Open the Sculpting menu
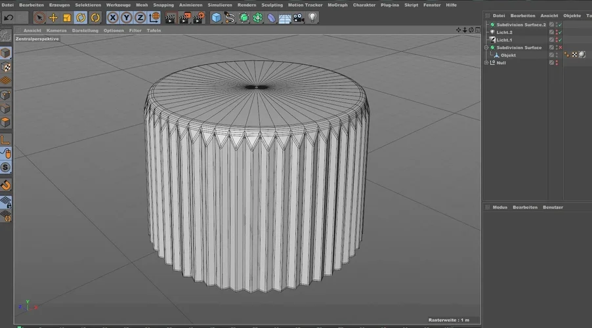The image size is (592, 328). 272,5
